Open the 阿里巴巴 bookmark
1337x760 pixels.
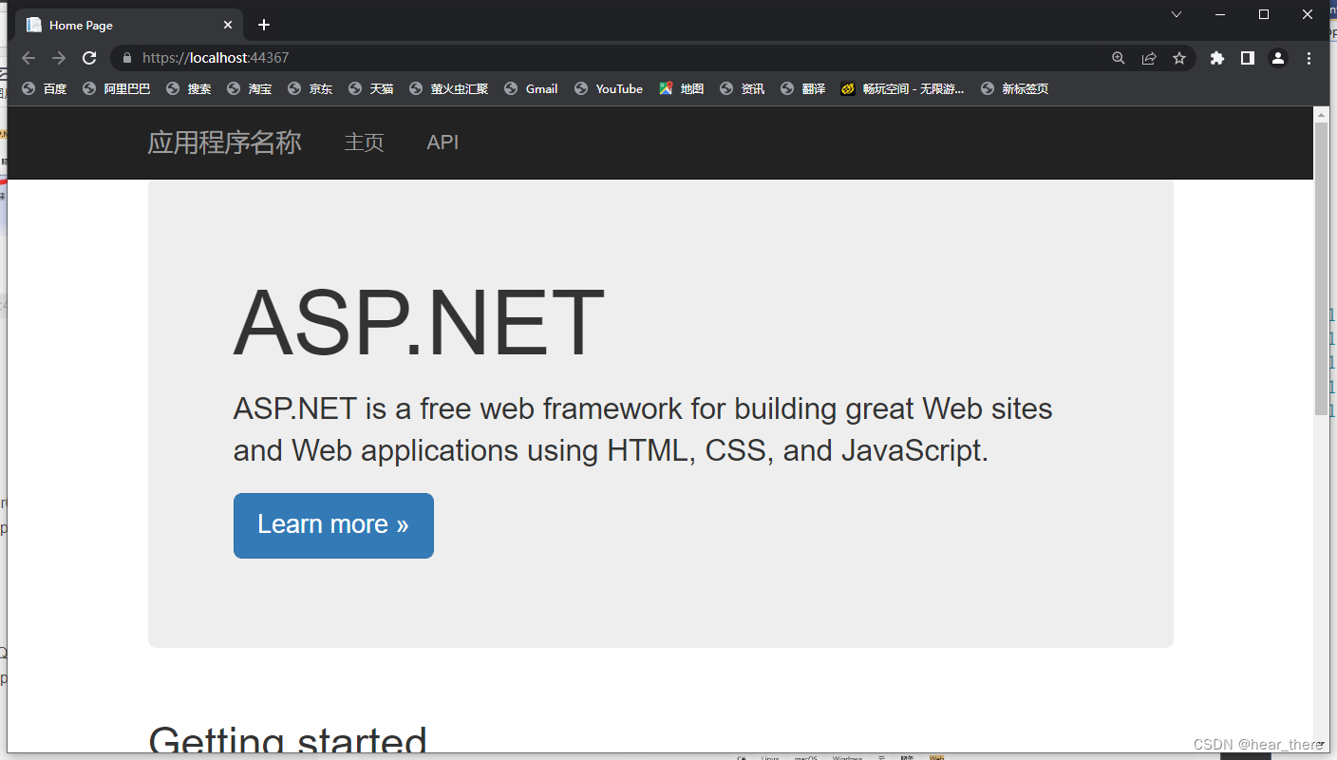coord(117,88)
